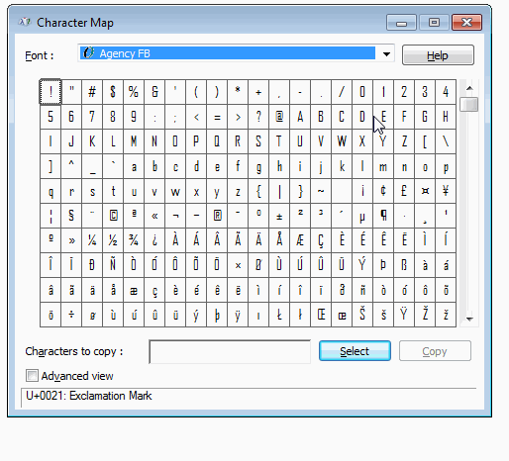Click the scrollbar down arrow
Image resolution: width=509 pixels, height=461 pixels.
coord(469,319)
